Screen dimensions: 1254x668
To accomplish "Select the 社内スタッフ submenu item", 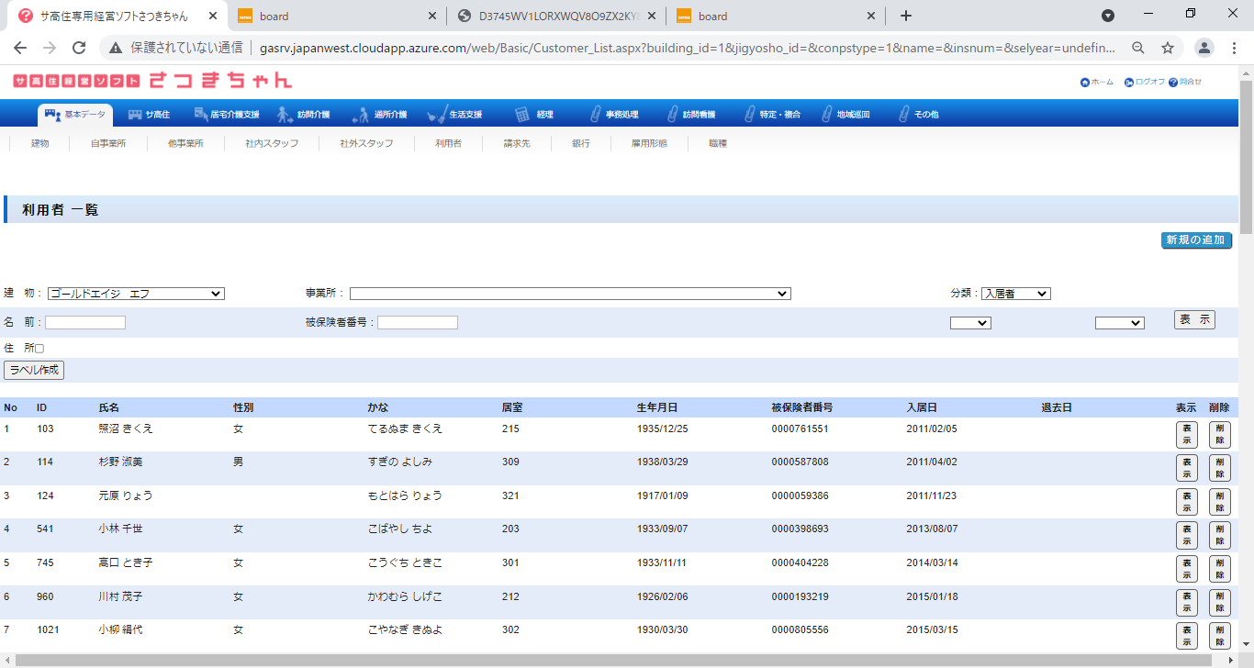I will pyautogui.click(x=272, y=144).
